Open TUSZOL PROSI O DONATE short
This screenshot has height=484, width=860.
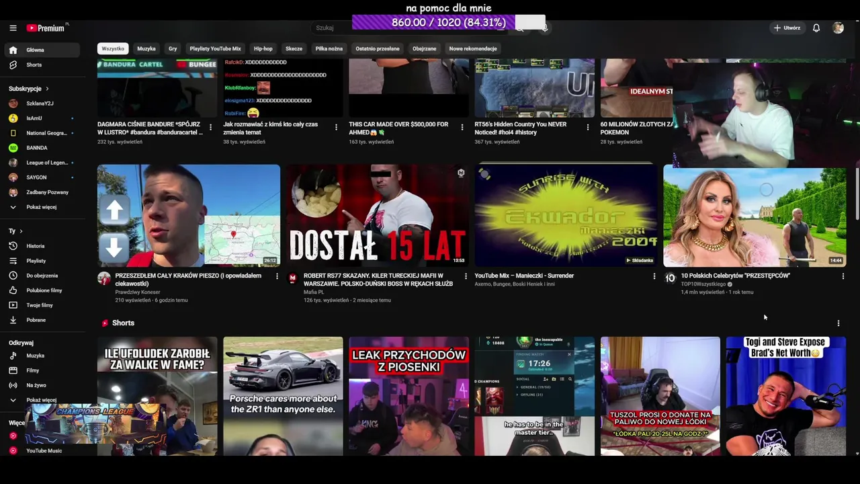[x=660, y=397]
